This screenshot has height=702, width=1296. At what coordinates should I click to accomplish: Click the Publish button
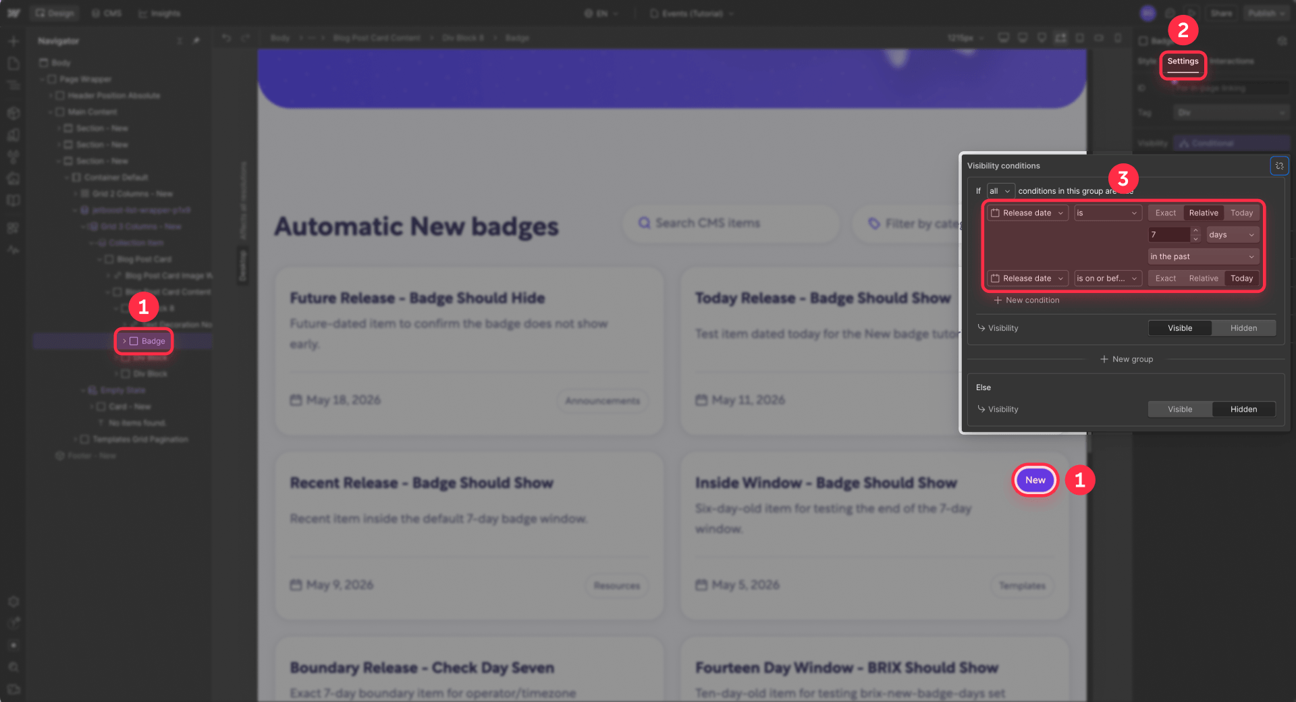(x=1266, y=13)
